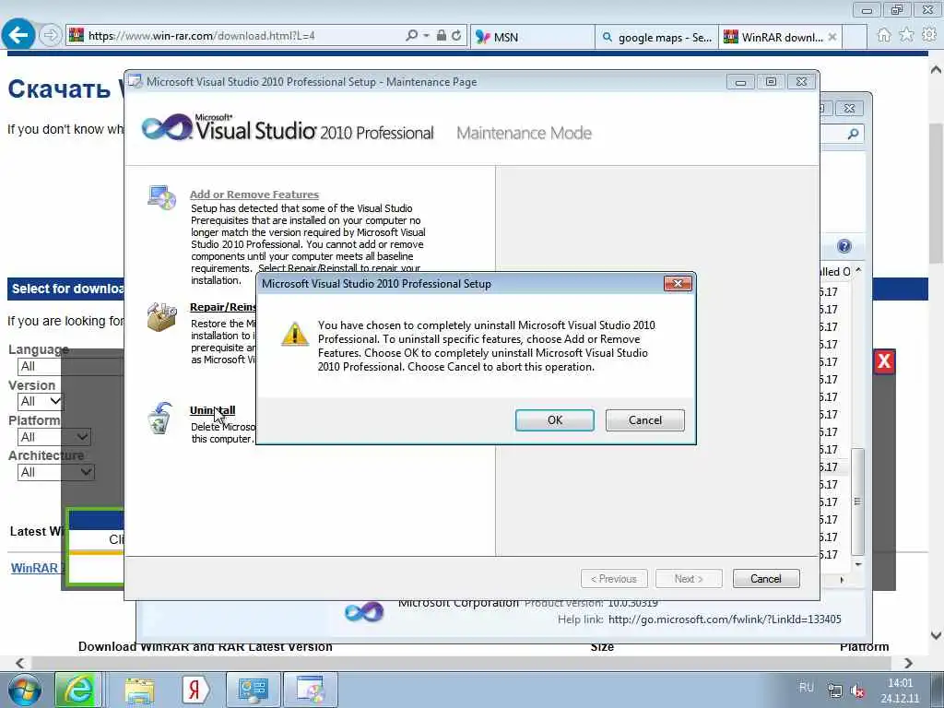The width and height of the screenshot is (944, 708).
Task: Switch to the google maps tab
Action: [x=656, y=37]
